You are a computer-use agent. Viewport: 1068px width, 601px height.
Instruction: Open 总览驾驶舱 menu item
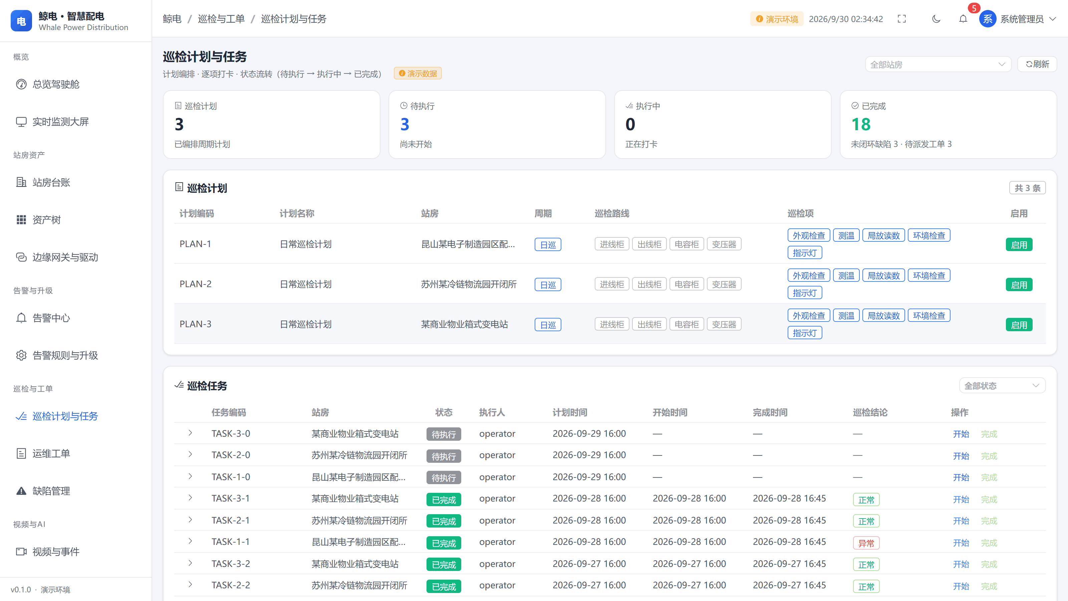76,84
